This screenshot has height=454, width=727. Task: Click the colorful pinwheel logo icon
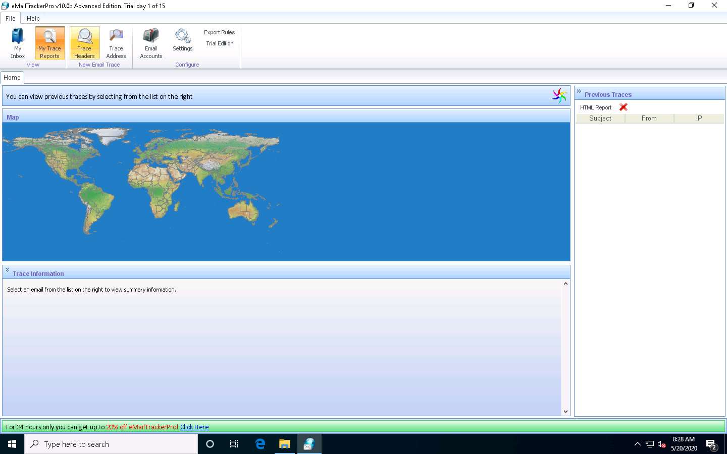(x=559, y=95)
